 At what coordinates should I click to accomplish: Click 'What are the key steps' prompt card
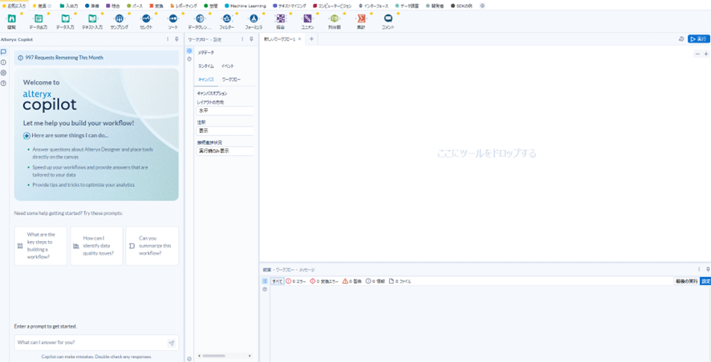(41, 246)
